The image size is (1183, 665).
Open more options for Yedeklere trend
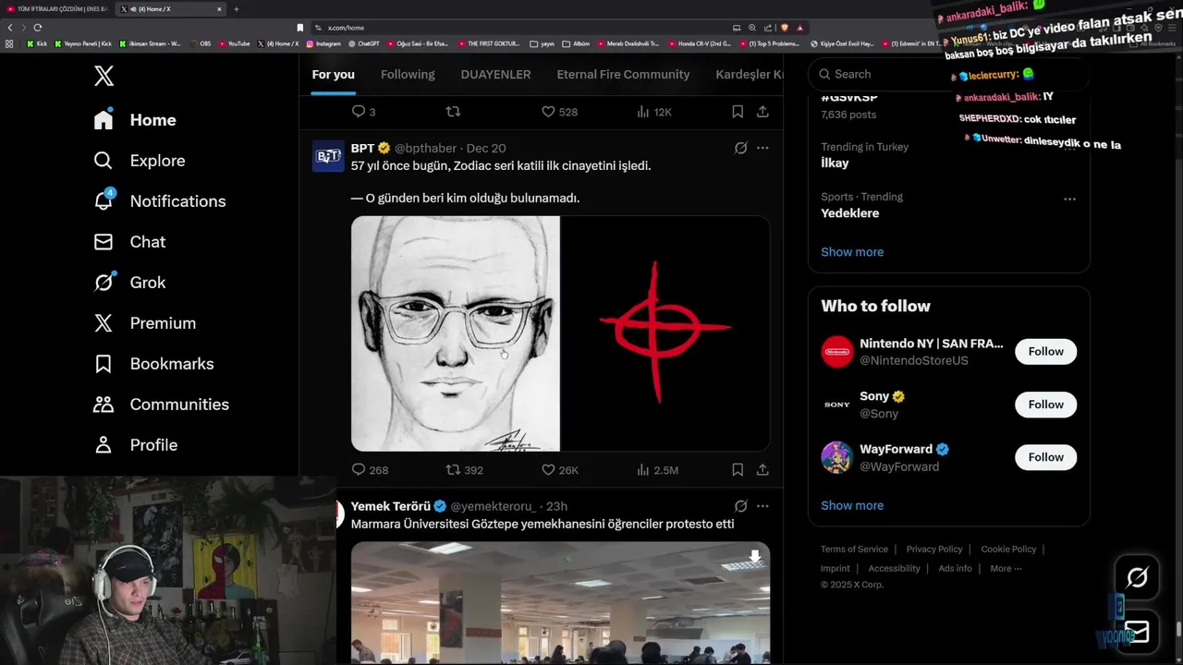[x=1069, y=199]
